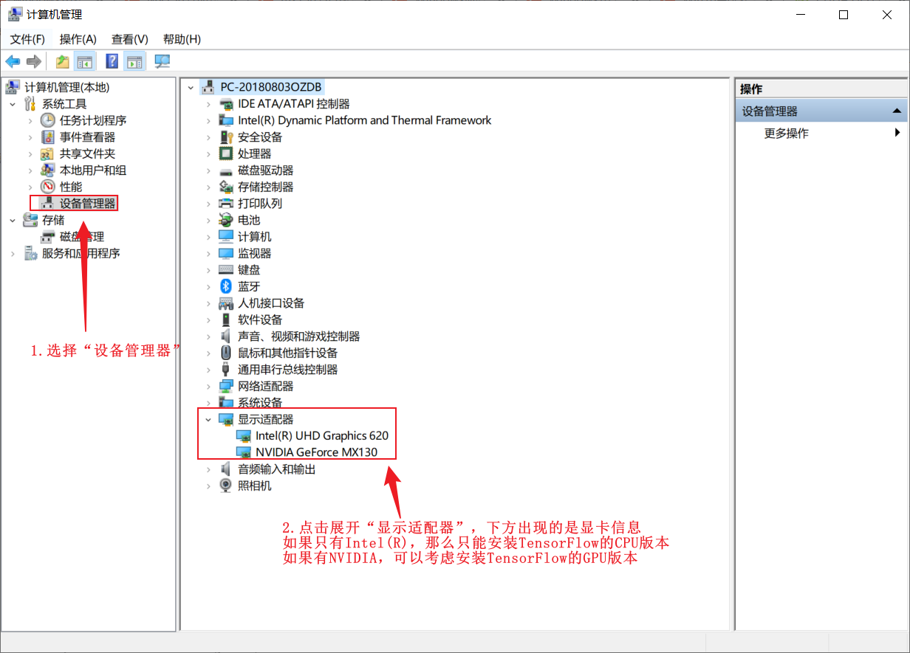
Task: Open 更多操作 submenu in actions pane
Action: (821, 134)
